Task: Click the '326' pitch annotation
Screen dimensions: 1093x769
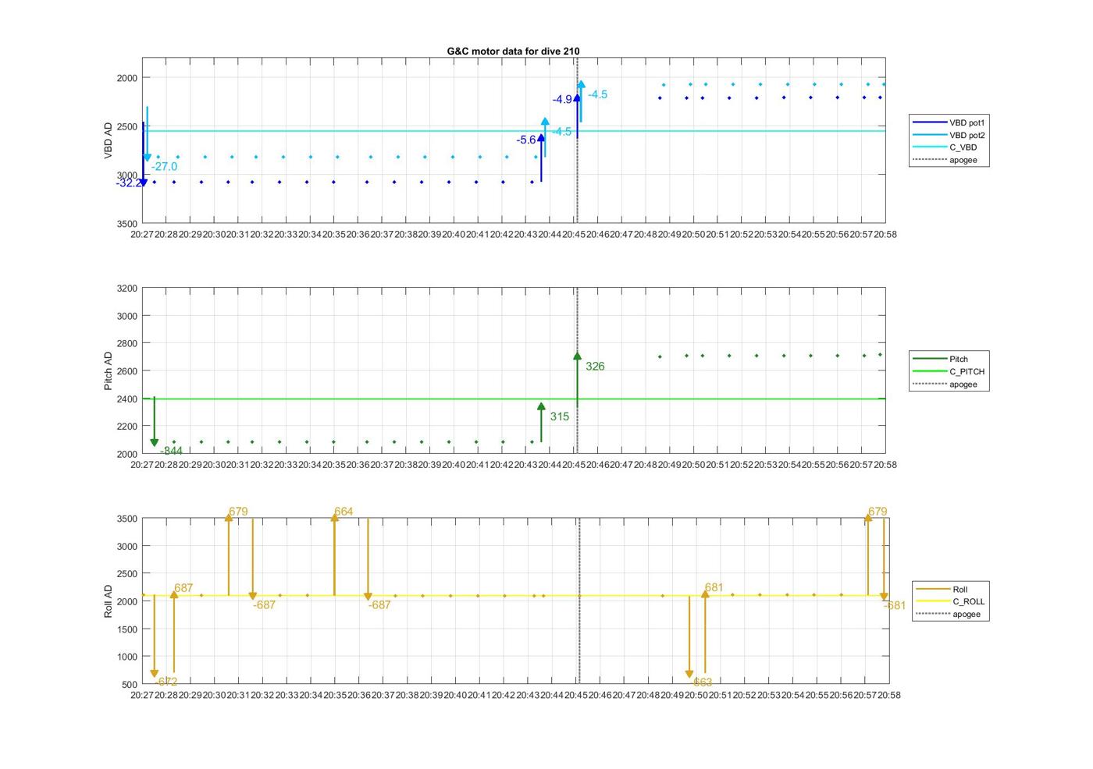Action: [x=595, y=366]
